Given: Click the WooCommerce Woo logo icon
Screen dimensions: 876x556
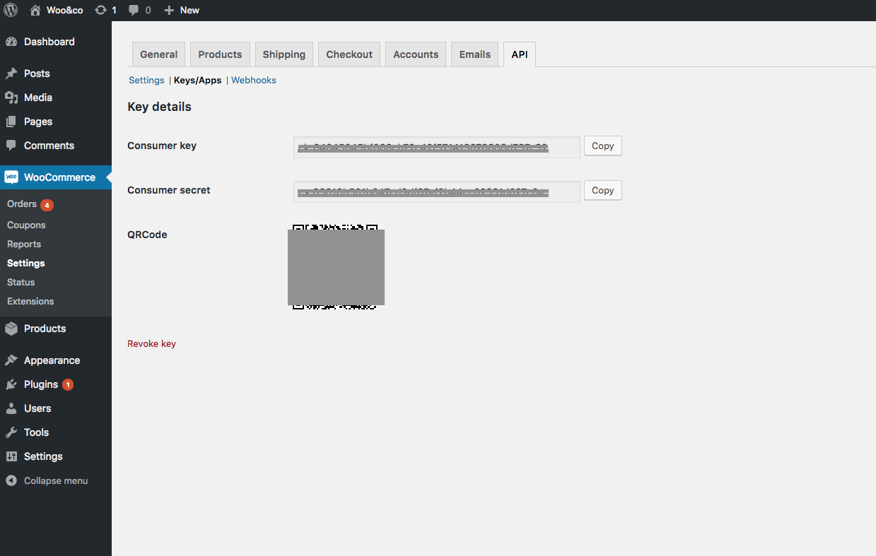Looking at the screenshot, I should click(11, 177).
